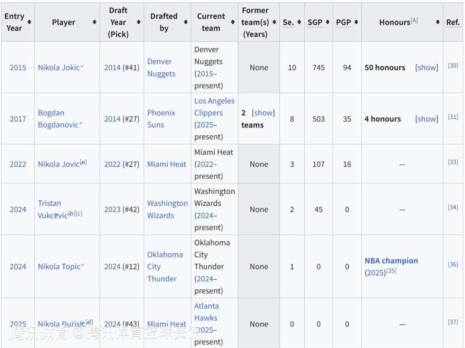Follow the Los Angeles Clippers link
The width and height of the screenshot is (465, 348).
214,107
